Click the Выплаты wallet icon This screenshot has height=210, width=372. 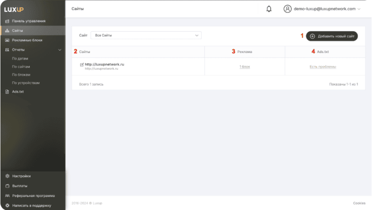7,186
